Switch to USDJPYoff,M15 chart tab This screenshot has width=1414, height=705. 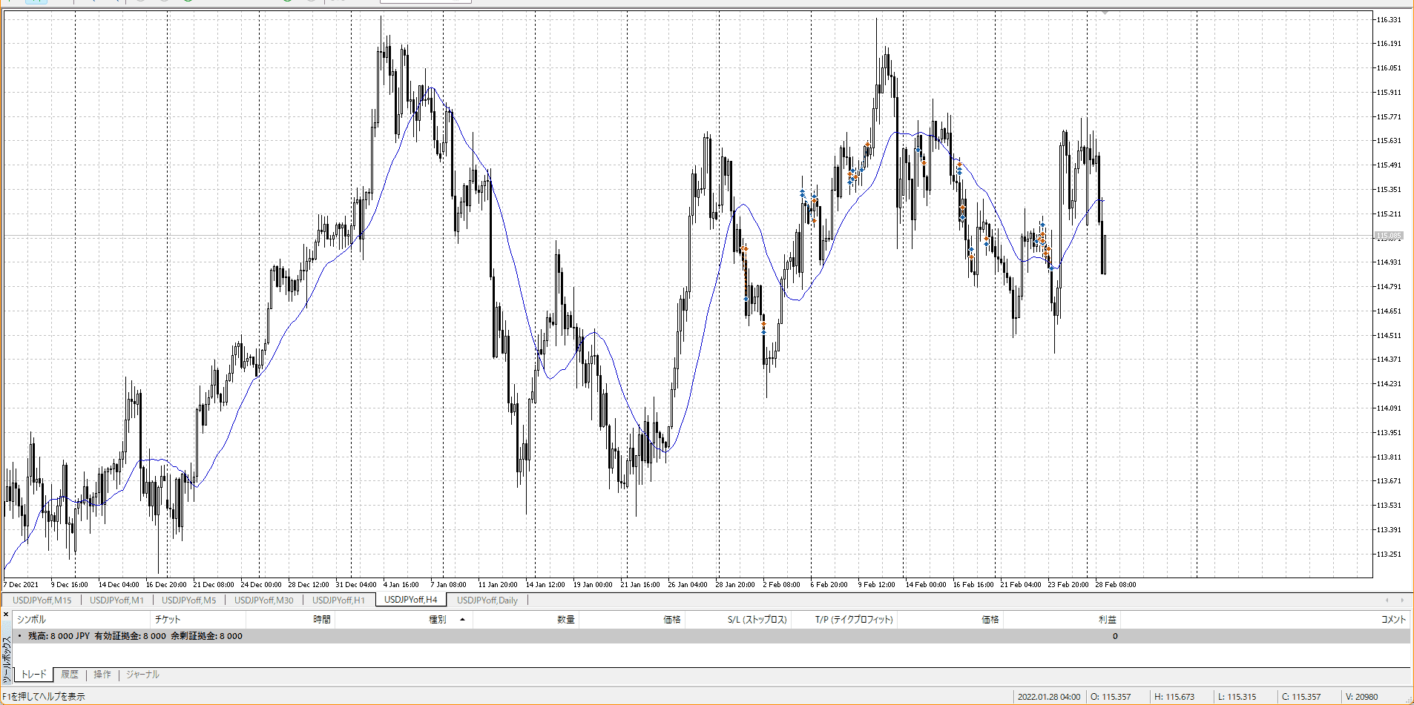point(42,600)
